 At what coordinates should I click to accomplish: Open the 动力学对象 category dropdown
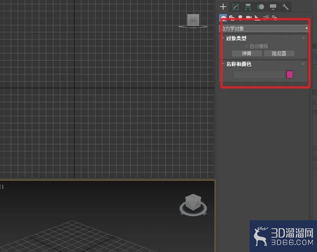pos(264,28)
